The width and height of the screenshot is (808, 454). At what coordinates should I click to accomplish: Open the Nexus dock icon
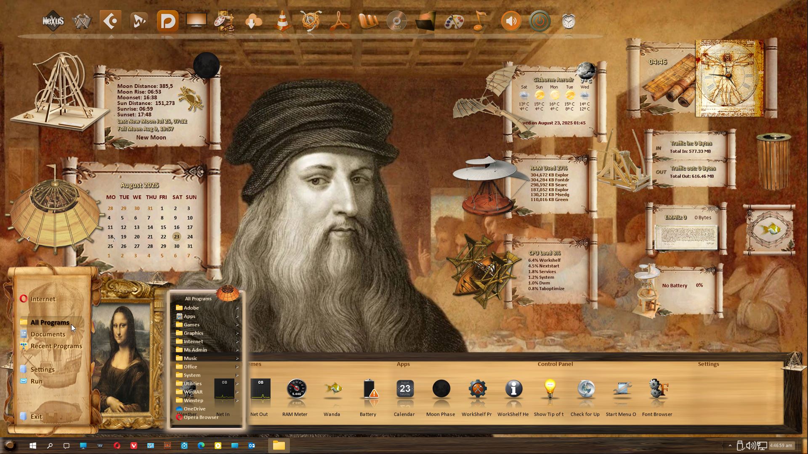pos(53,21)
